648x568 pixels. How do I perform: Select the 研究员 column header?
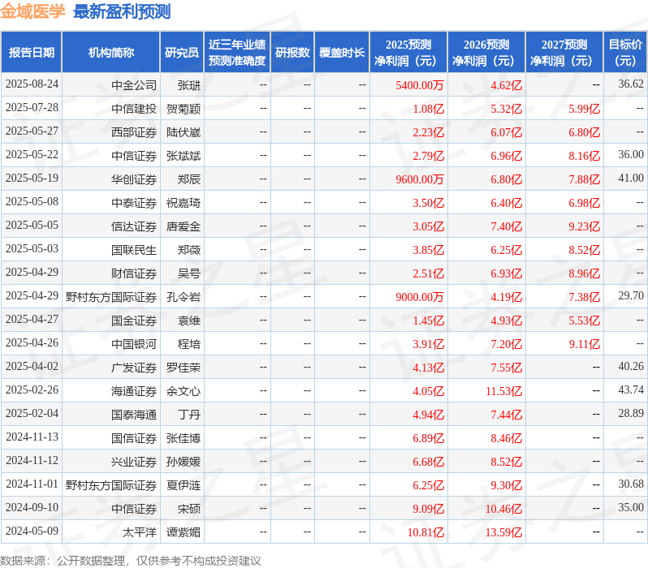pyautogui.click(x=182, y=53)
